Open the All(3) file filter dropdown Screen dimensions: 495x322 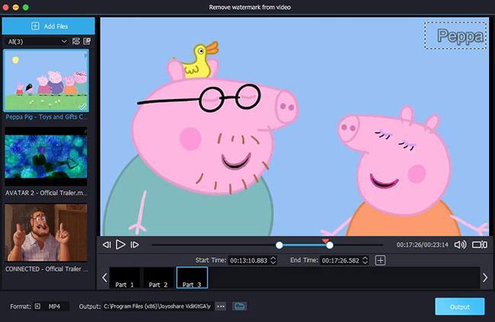click(x=37, y=41)
